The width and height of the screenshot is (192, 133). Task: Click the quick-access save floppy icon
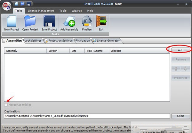pyautogui.click(x=29, y=4)
